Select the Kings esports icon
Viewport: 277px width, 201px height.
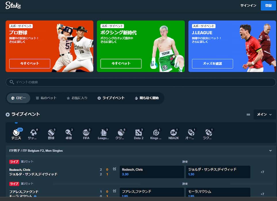coord(156,134)
